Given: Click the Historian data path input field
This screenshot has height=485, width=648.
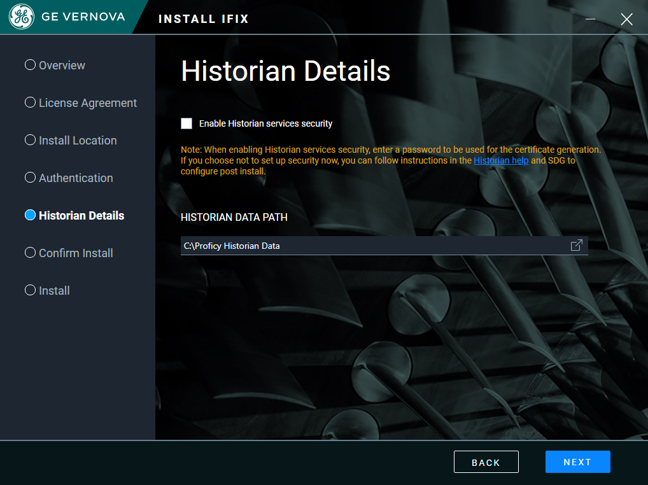Looking at the screenshot, I should pos(384,246).
